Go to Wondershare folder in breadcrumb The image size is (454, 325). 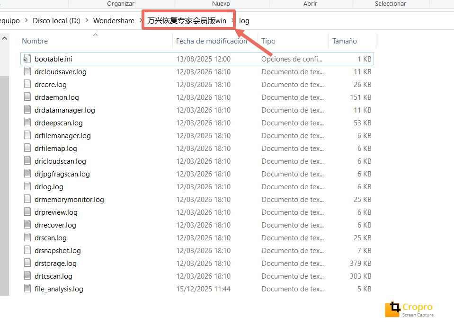[x=114, y=21]
